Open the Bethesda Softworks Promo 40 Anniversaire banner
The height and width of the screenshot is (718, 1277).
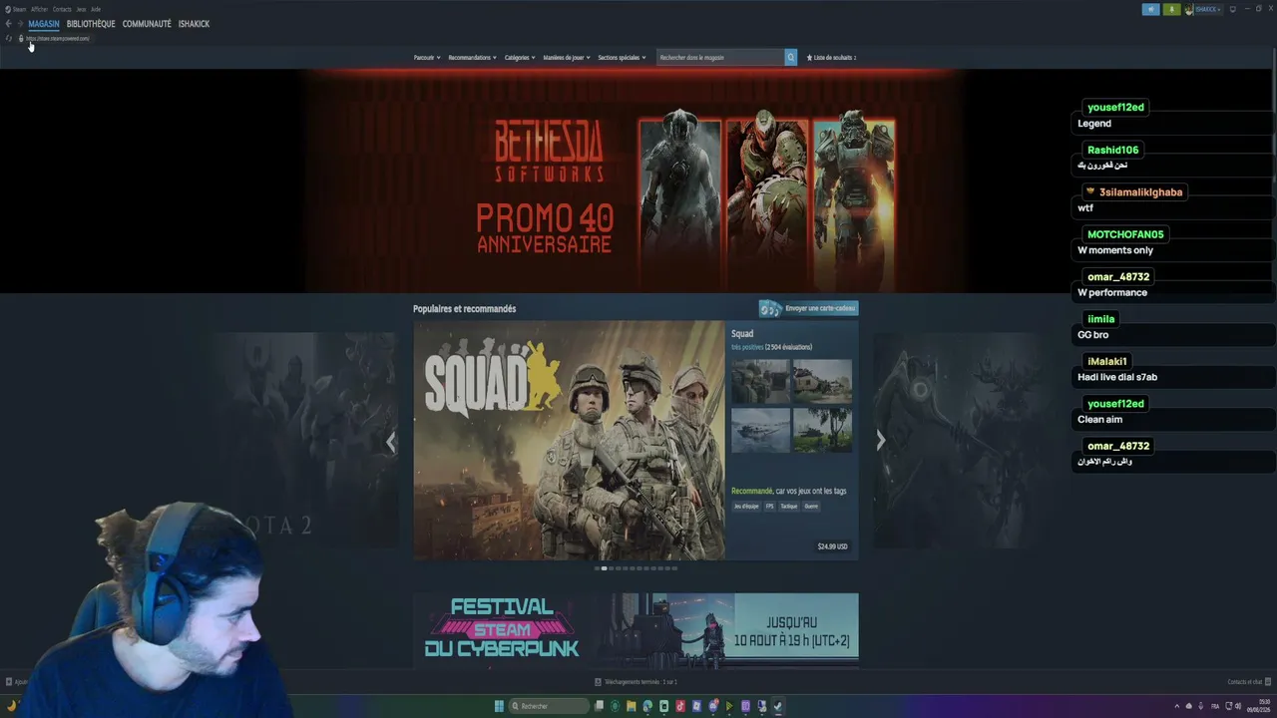click(x=638, y=180)
